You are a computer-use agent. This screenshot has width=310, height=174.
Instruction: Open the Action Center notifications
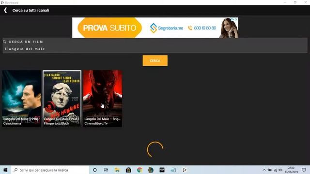point(304,170)
